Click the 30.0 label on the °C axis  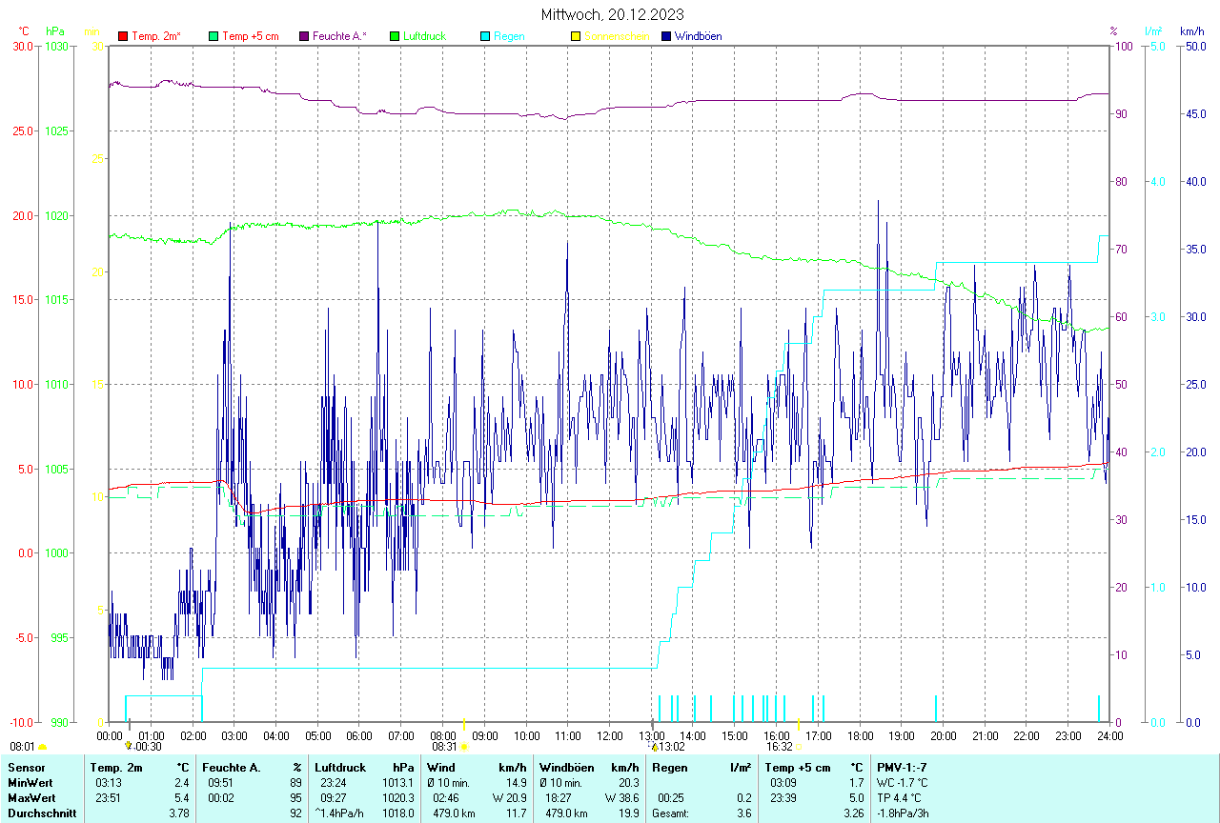coord(22,46)
